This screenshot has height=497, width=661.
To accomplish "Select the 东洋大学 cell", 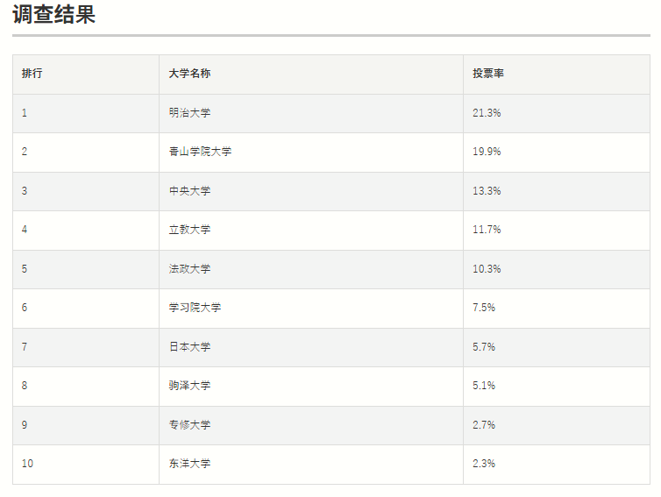I will 189,464.
